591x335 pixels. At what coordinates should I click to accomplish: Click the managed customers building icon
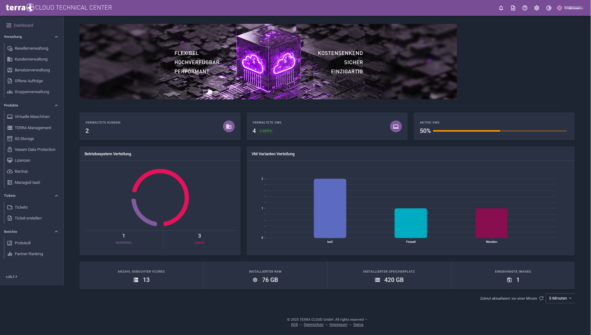coord(229,126)
